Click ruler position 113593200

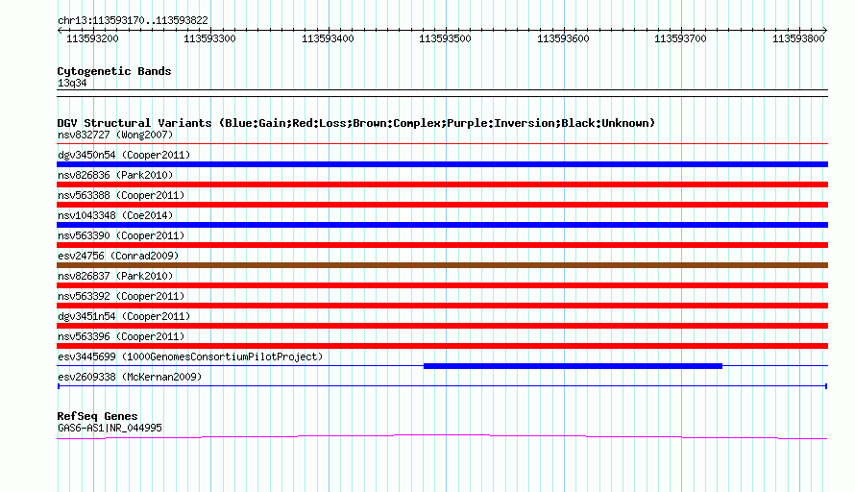[x=92, y=38]
